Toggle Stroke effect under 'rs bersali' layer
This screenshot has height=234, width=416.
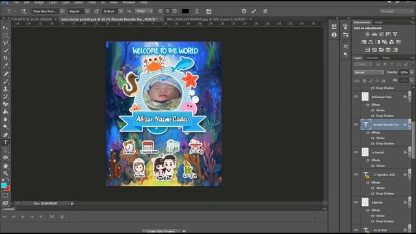(372, 166)
